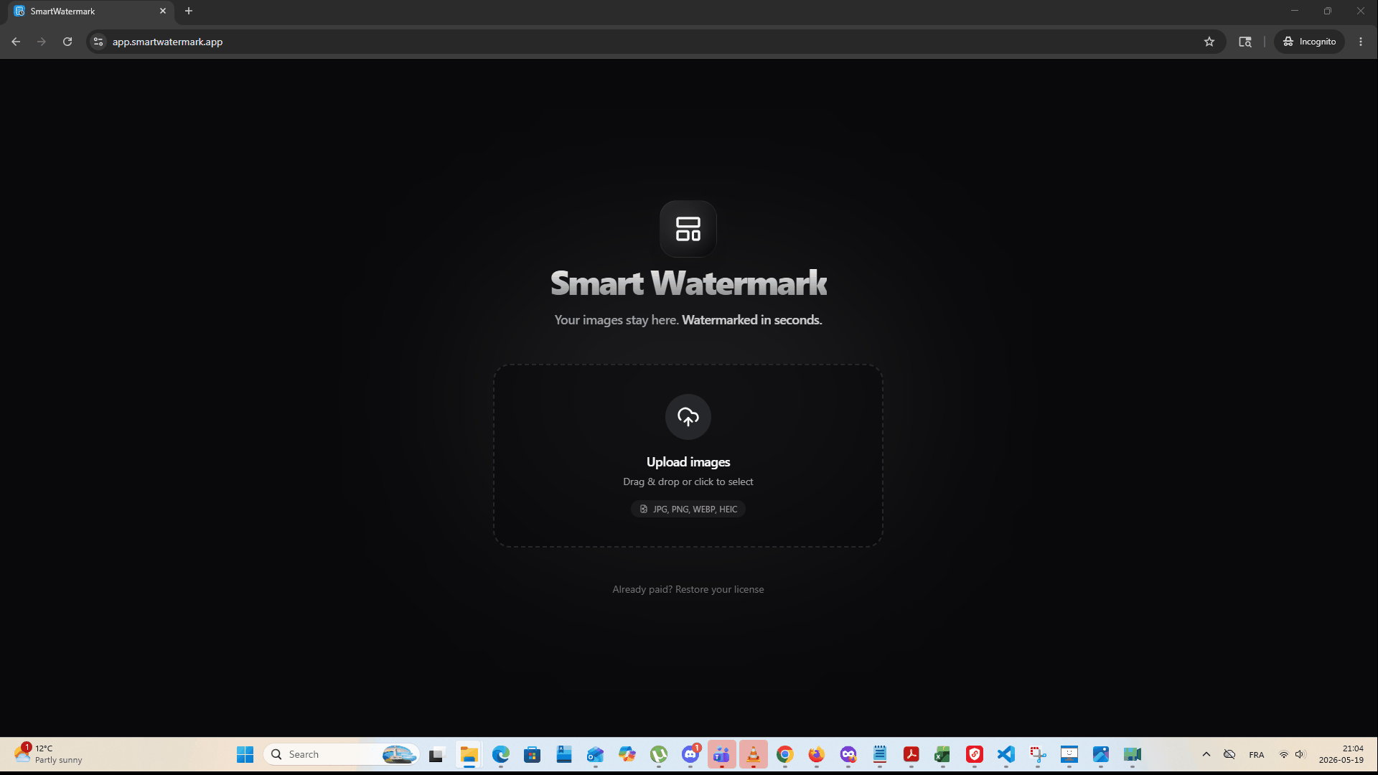Switch to Google Chrome in the taskbar

pyautogui.click(x=785, y=755)
